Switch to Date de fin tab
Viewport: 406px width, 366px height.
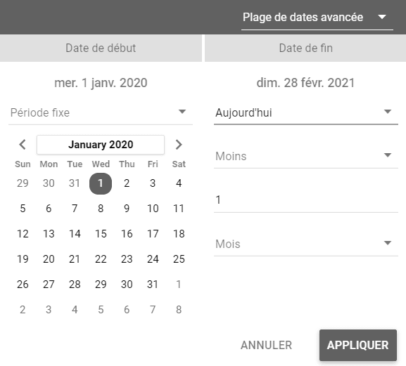point(305,48)
